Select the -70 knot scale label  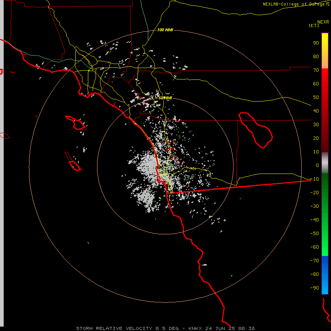pyautogui.click(x=314, y=260)
